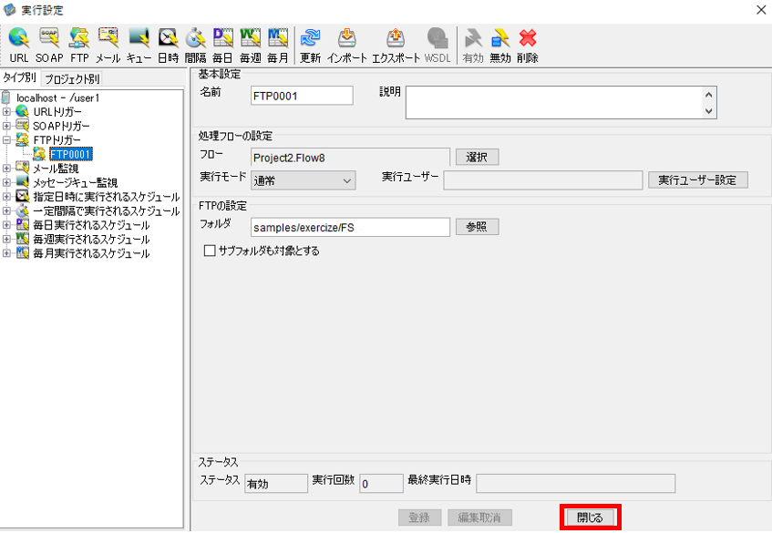Choose the 毎週 weekly schedule icon
772x533 pixels.
250,46
